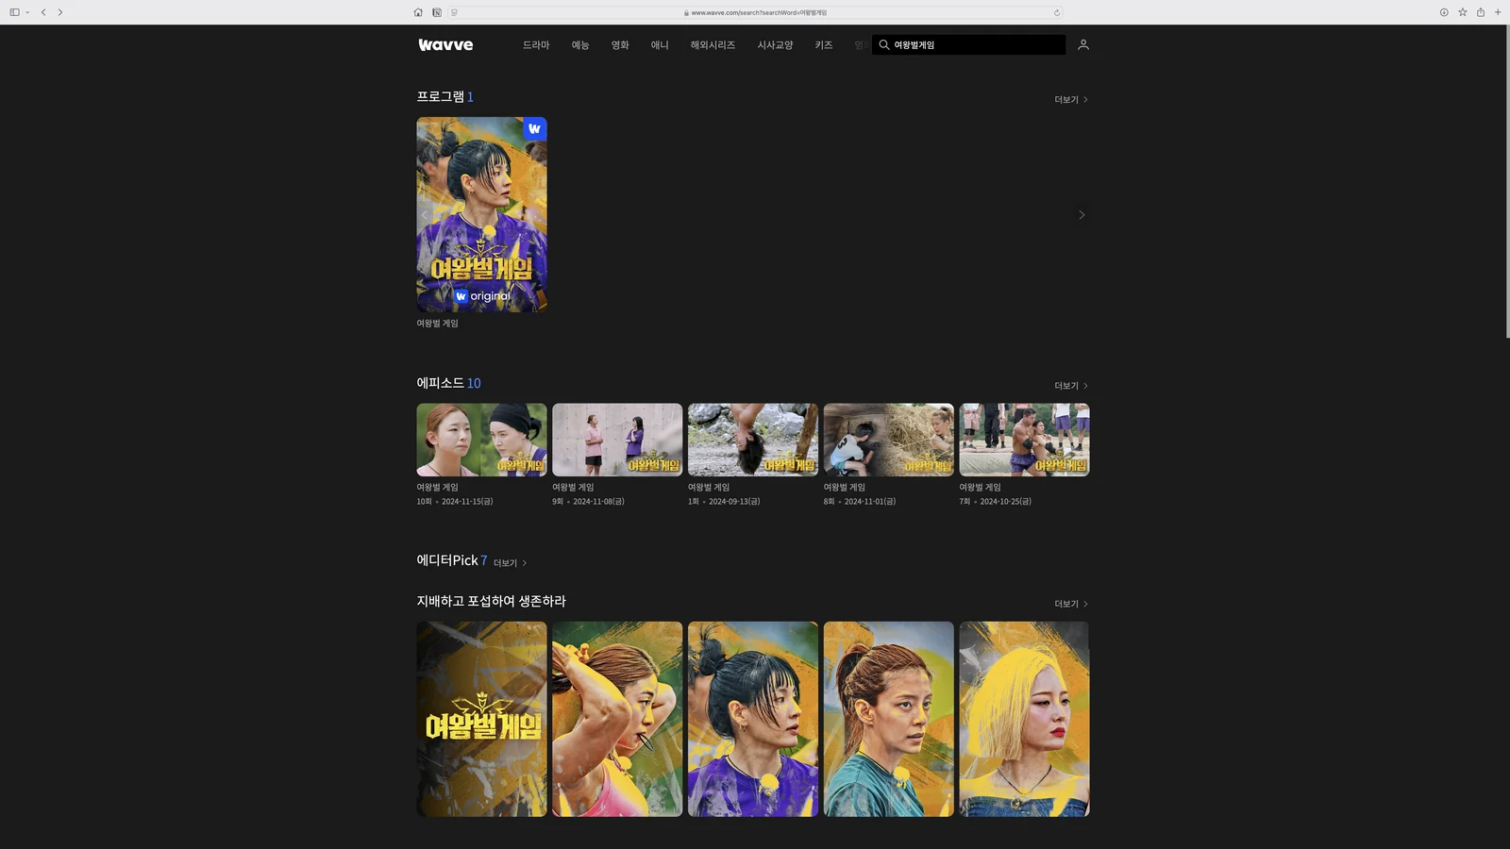Open the 예능 menu
The image size is (1510, 849).
coord(580,45)
